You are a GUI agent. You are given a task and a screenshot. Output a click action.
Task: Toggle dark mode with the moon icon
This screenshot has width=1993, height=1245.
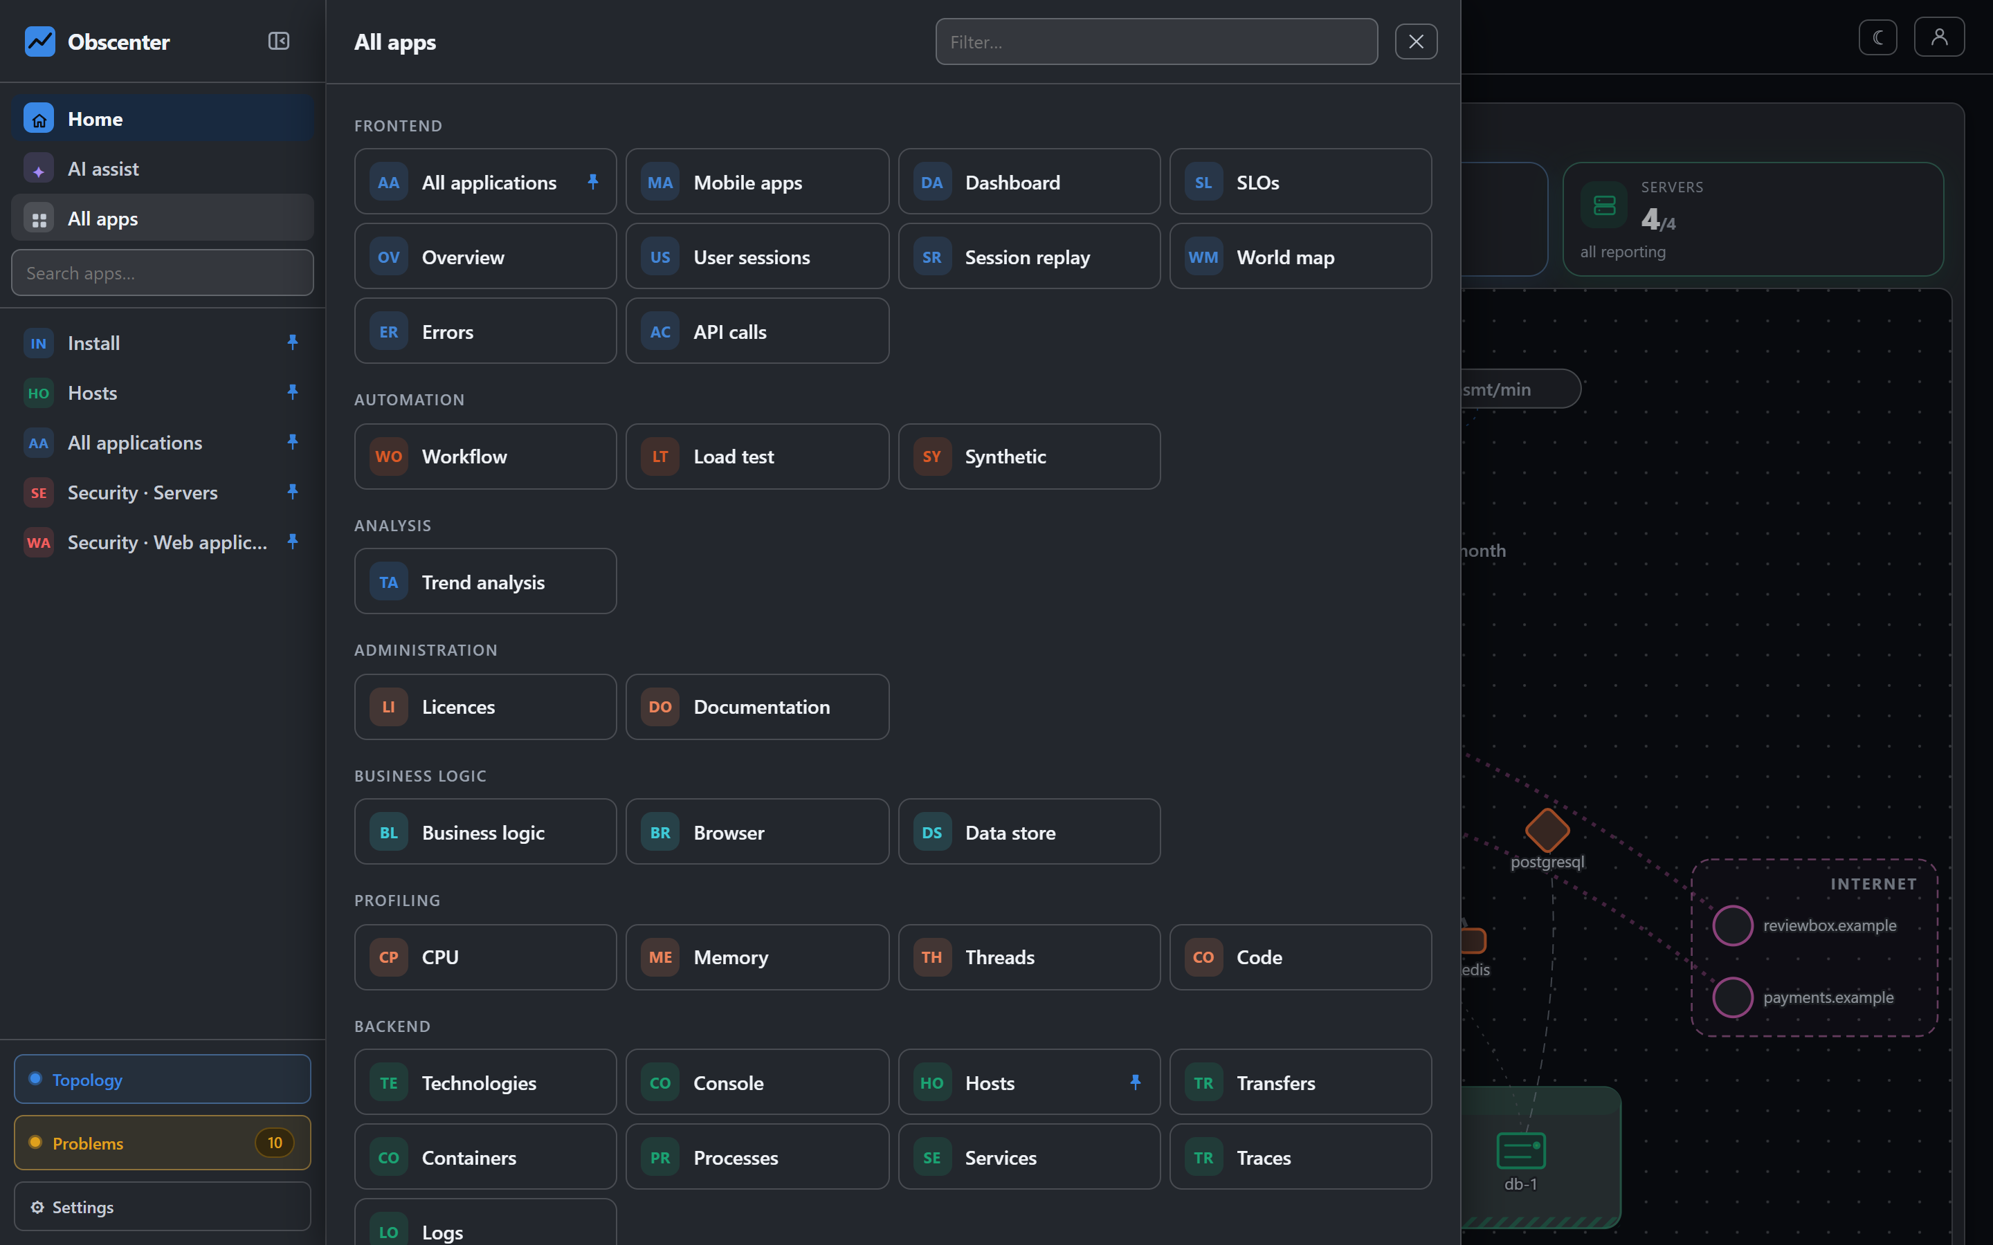tap(1877, 37)
